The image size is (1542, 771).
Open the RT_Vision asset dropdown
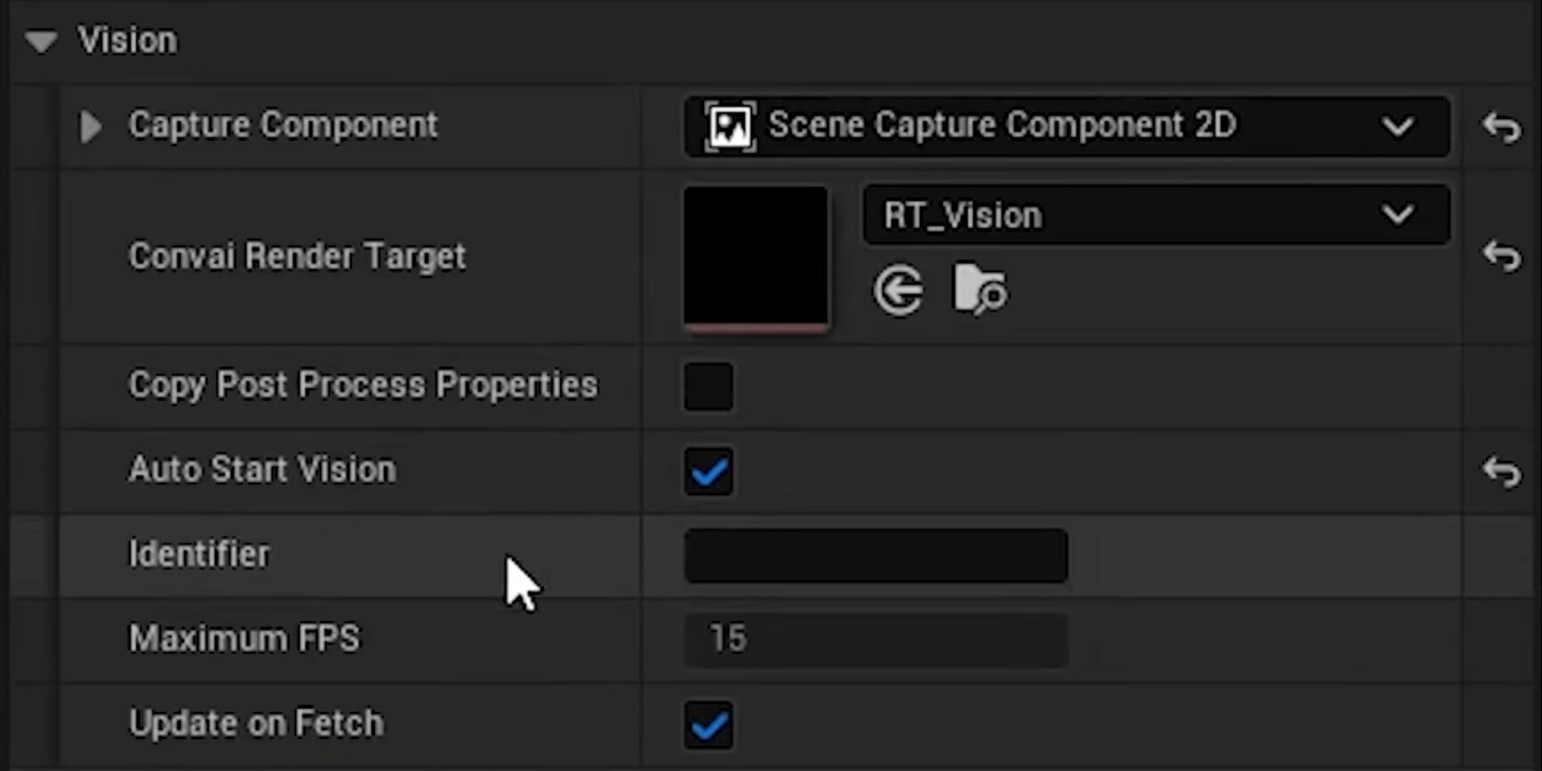tap(1398, 215)
